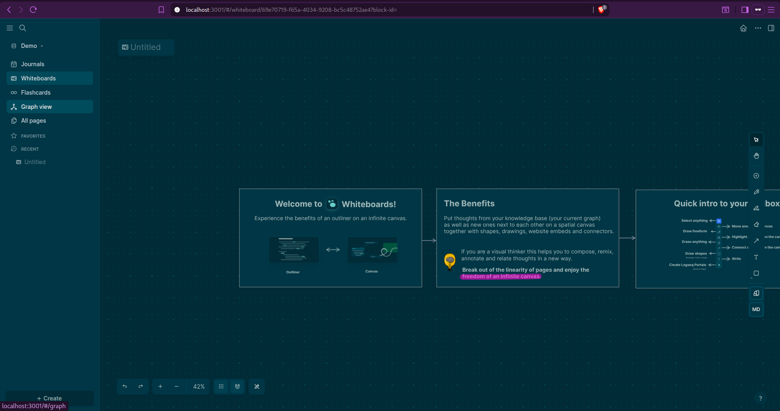Select the highlighter tool
The image size is (780, 411).
tap(756, 208)
